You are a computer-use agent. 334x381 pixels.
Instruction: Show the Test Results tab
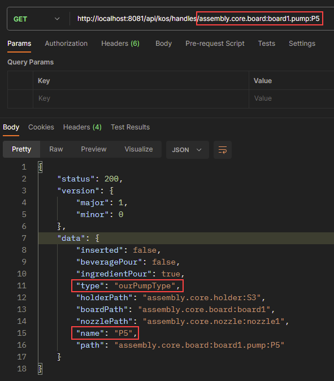click(130, 127)
